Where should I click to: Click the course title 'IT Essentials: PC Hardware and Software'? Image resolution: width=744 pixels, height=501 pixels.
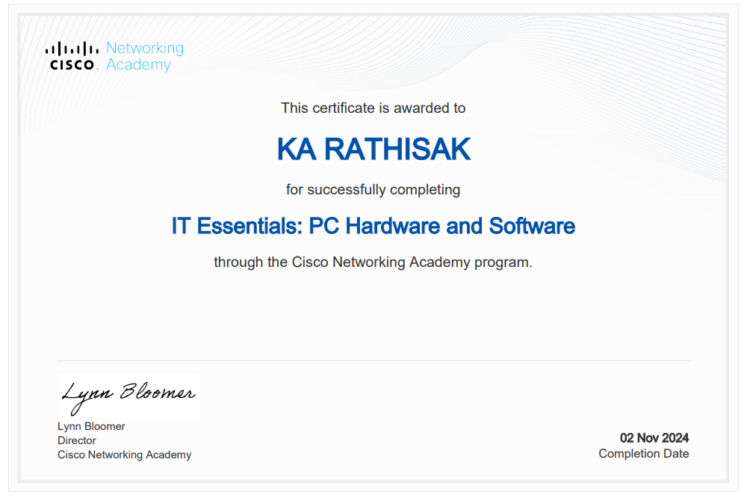point(373,226)
